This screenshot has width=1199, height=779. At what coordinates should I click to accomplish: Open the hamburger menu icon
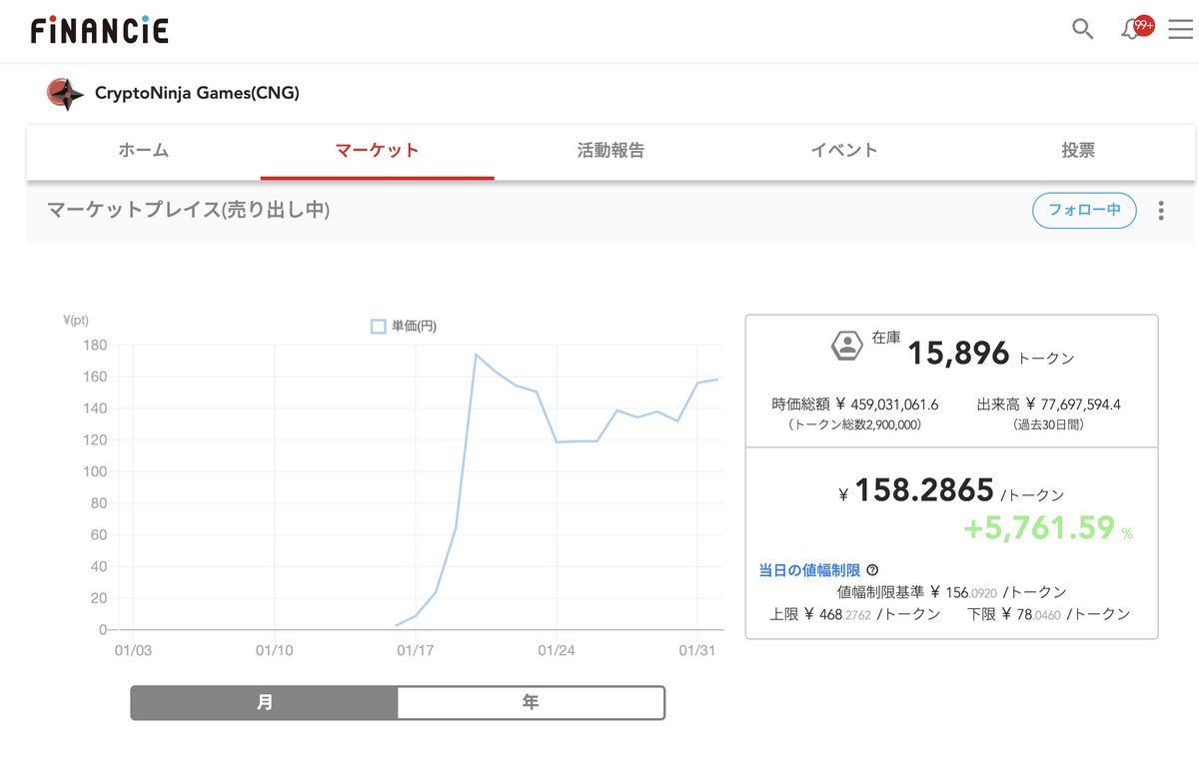1179,29
